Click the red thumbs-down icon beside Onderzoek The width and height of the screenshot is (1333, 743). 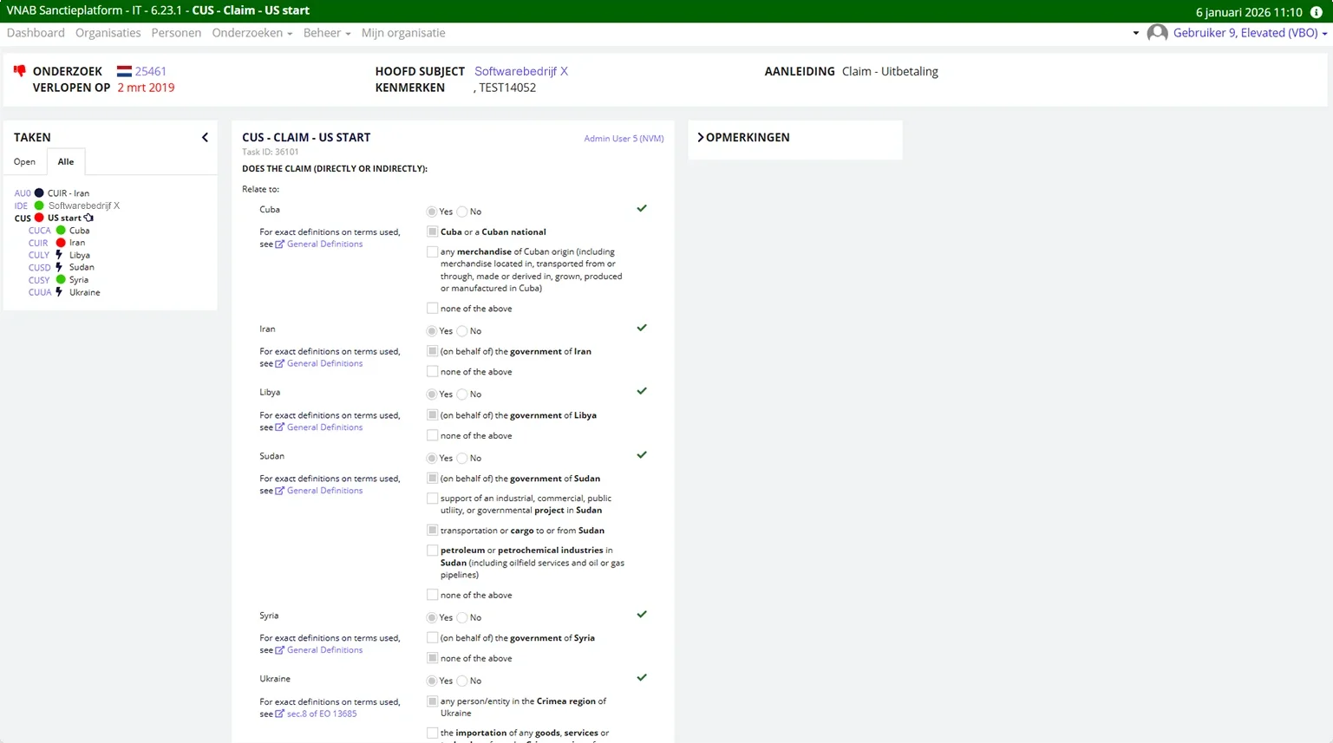(20, 71)
